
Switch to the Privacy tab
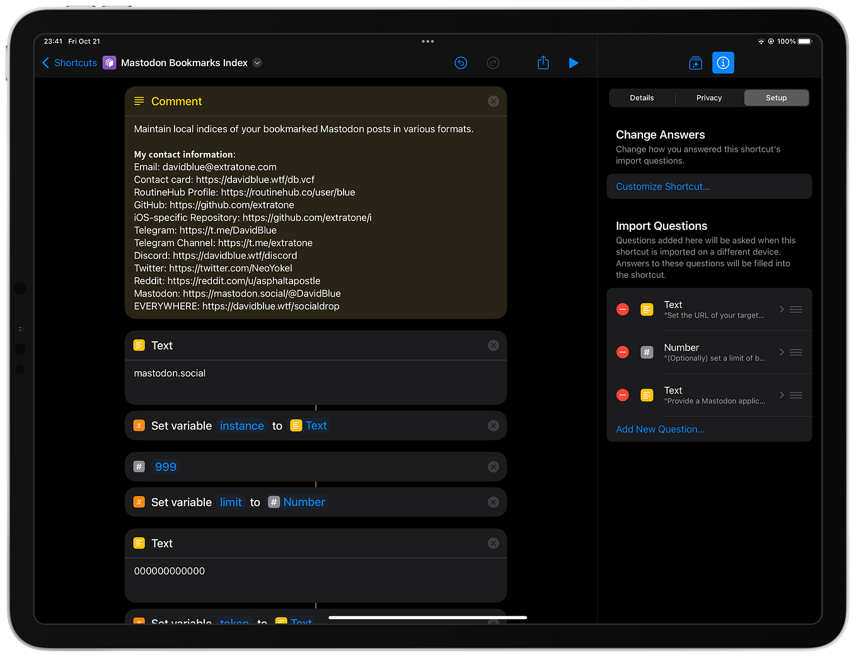coord(709,98)
